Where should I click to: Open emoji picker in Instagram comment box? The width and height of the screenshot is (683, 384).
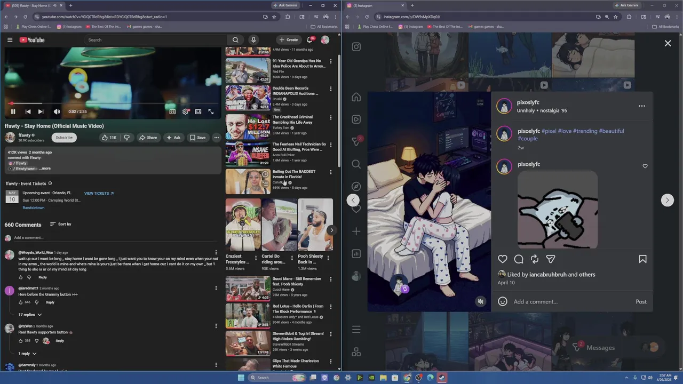pyautogui.click(x=503, y=302)
